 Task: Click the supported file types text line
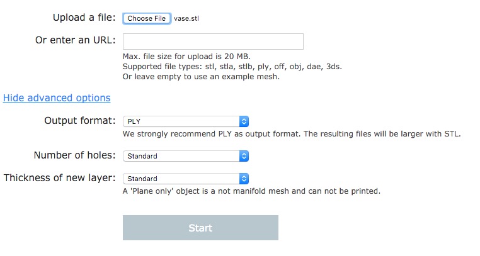[232, 67]
